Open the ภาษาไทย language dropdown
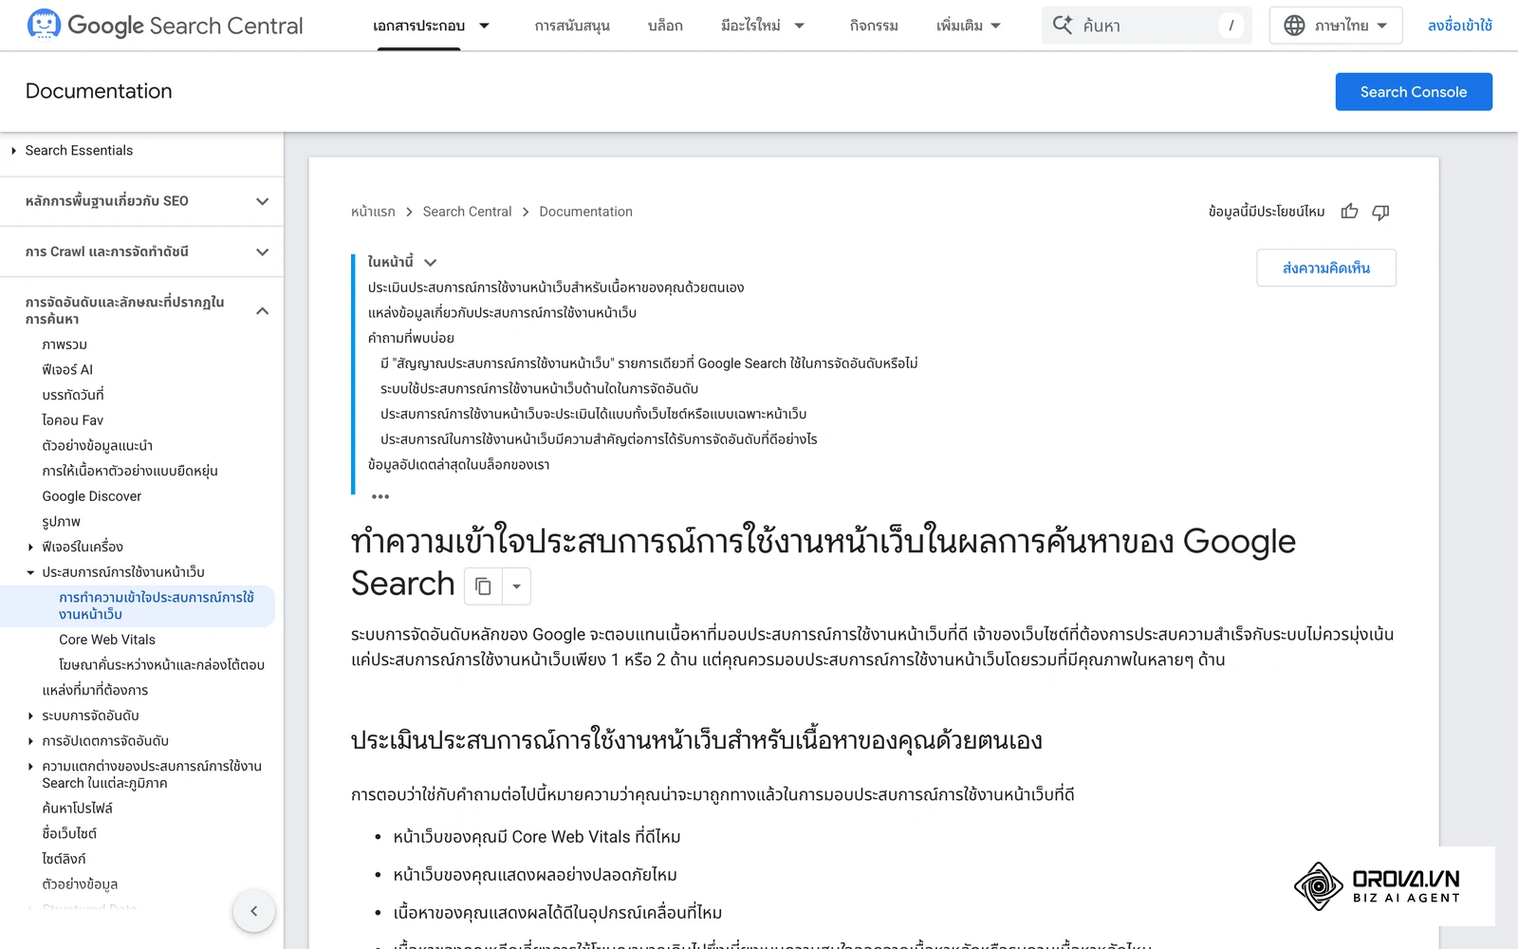This screenshot has width=1518, height=949. [x=1336, y=26]
